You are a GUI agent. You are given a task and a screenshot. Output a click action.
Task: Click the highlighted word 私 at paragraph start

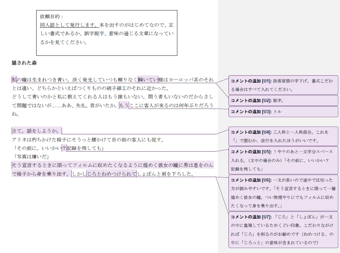coord(14,80)
